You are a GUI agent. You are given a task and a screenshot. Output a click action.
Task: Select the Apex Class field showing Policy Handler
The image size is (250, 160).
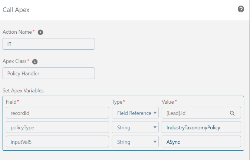[x=49, y=73]
